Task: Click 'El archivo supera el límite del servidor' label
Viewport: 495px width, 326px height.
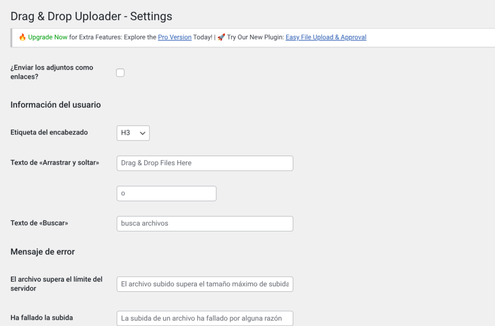Action: (x=57, y=284)
